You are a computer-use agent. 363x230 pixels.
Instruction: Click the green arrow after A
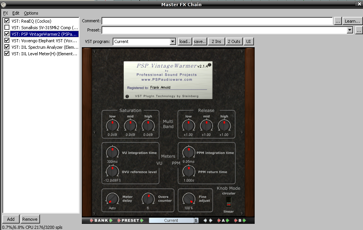click(x=227, y=220)
